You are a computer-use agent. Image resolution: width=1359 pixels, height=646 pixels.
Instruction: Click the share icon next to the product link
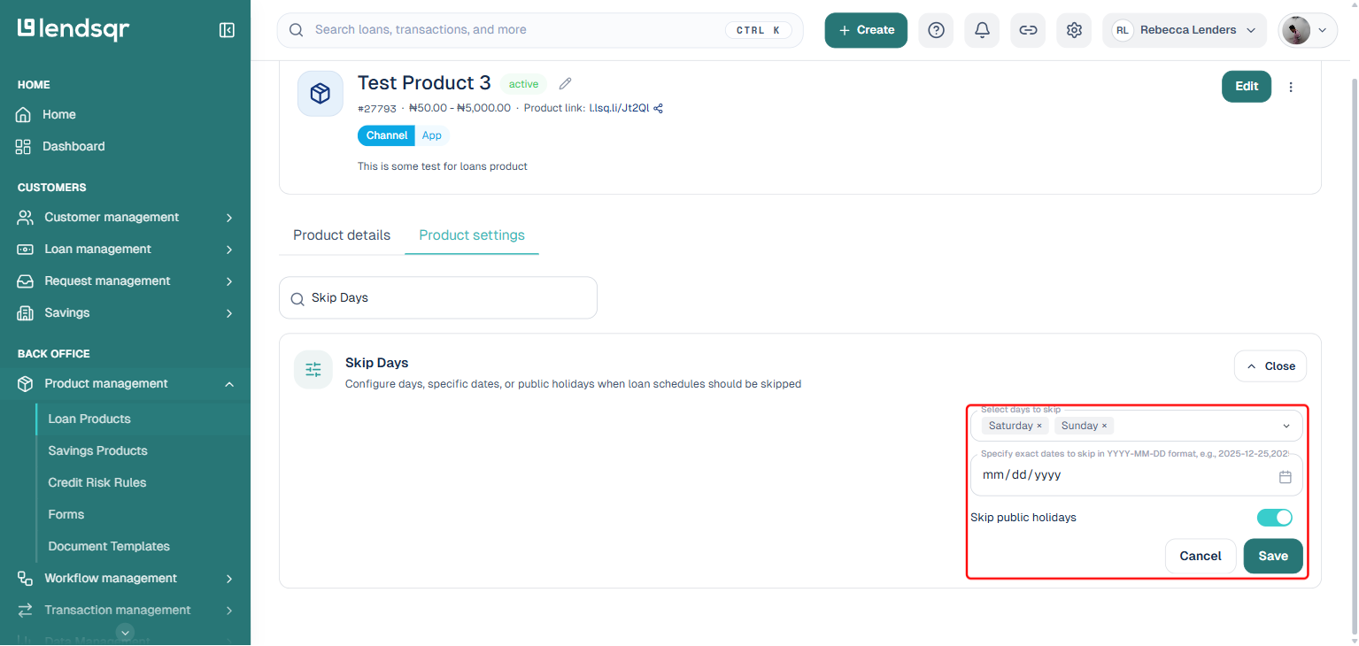[x=659, y=108]
